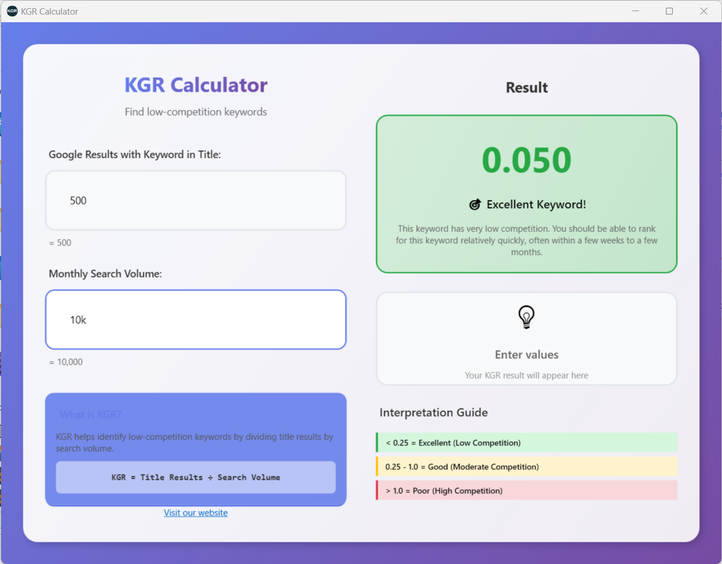Click the Enter values placeholder text
722x564 pixels.
pyautogui.click(x=527, y=355)
